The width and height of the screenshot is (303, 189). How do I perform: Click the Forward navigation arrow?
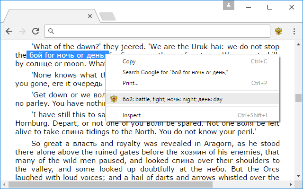(22, 31)
